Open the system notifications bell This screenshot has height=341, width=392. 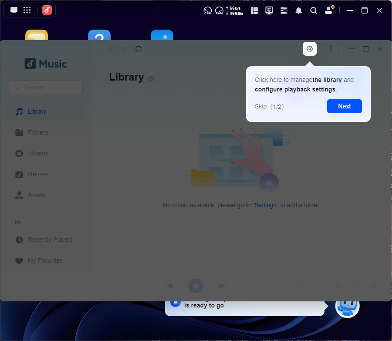(299, 10)
